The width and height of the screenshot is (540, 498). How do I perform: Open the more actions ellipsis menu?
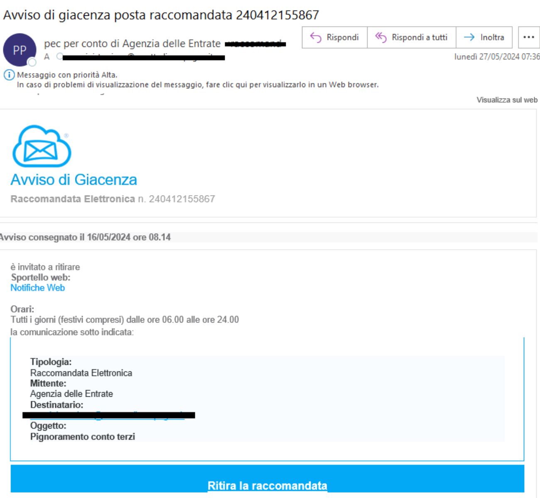point(528,37)
